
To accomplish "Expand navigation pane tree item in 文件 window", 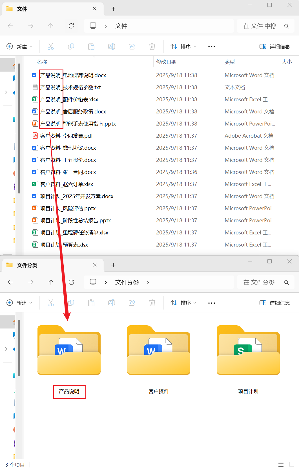I will click(6, 93).
